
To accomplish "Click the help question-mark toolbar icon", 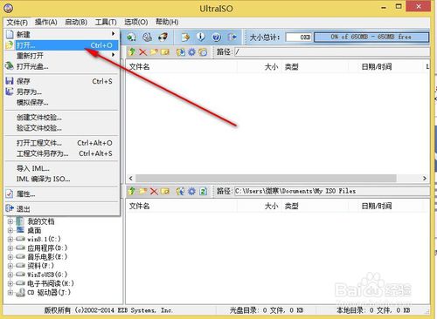I will pos(217,37).
